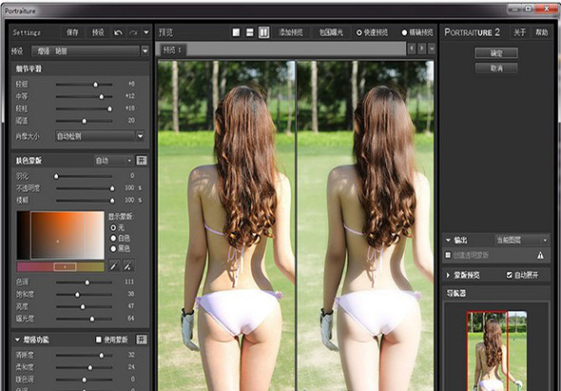This screenshot has width=561, height=391.
Task: Click the 包围曝光 button
Action: (x=331, y=32)
